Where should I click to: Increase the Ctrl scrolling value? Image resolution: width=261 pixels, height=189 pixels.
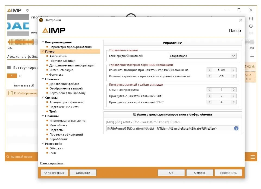(234, 102)
